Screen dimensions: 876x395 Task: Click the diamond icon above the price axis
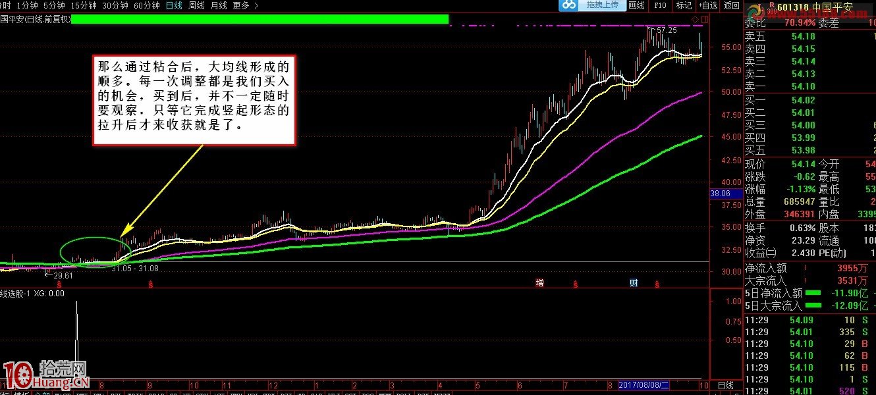695,19
